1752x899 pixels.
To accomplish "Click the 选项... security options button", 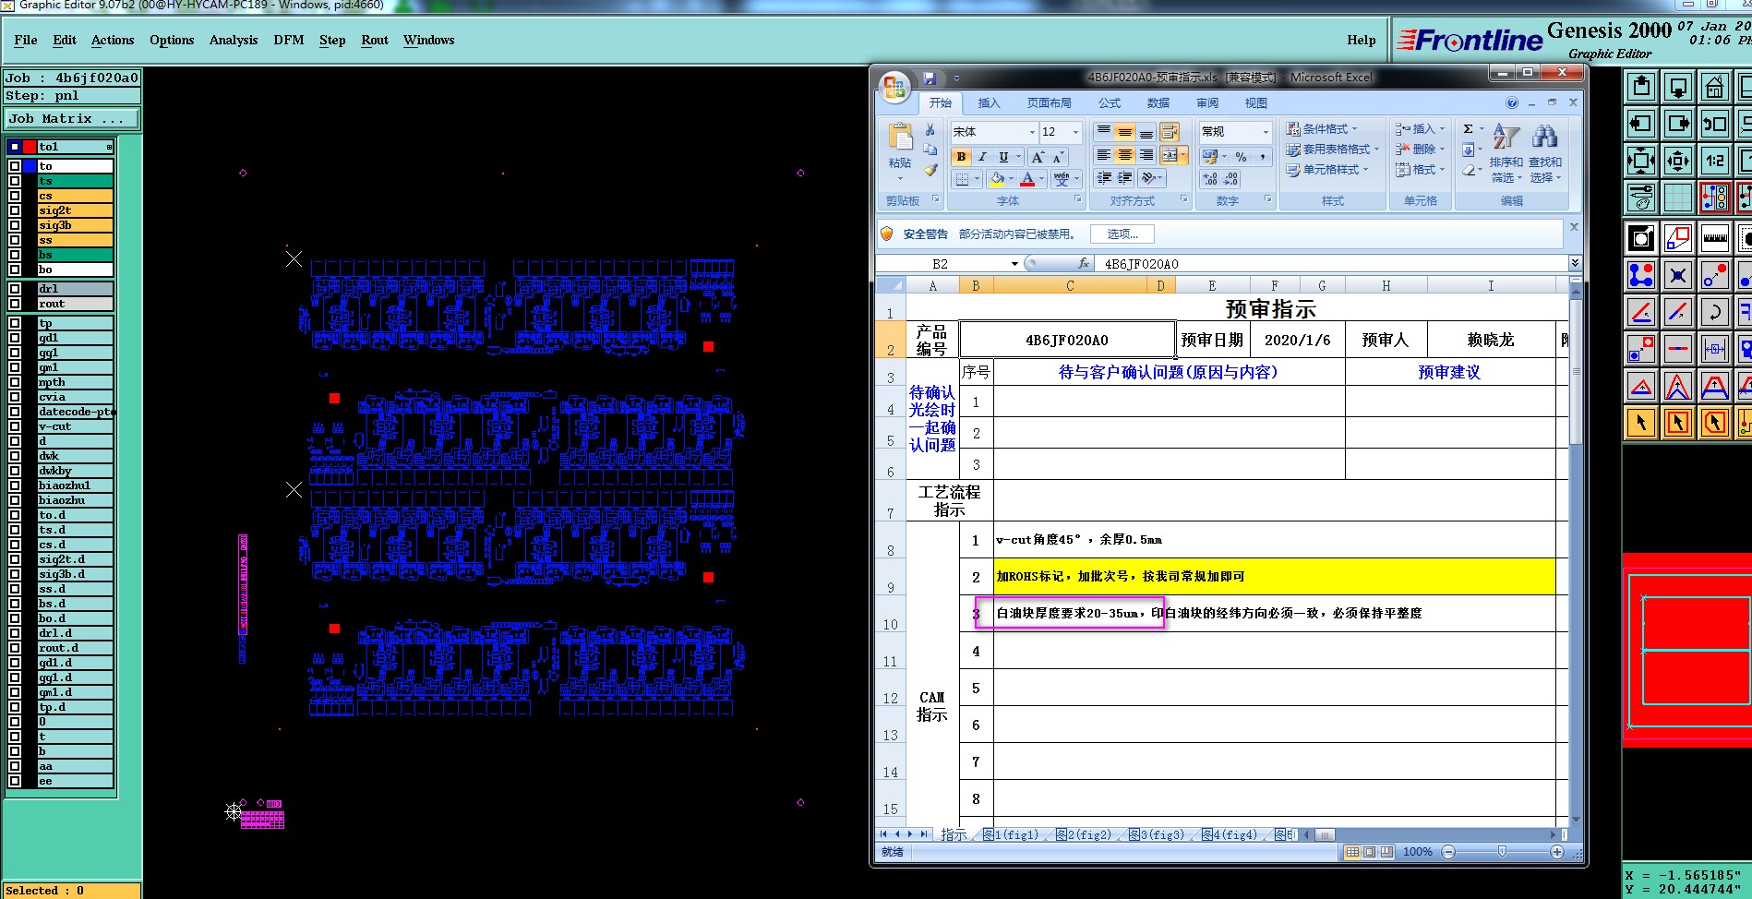I will pyautogui.click(x=1122, y=234).
